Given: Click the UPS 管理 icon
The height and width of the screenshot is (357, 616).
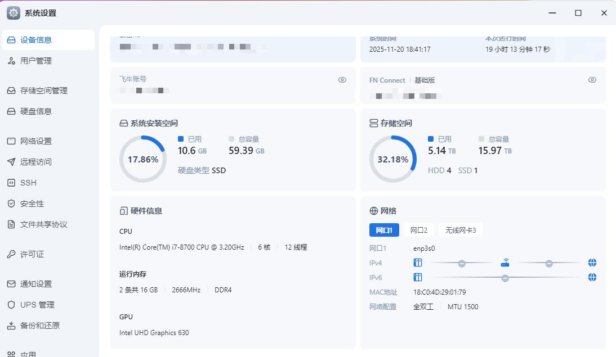Looking at the screenshot, I should pyautogui.click(x=12, y=305).
